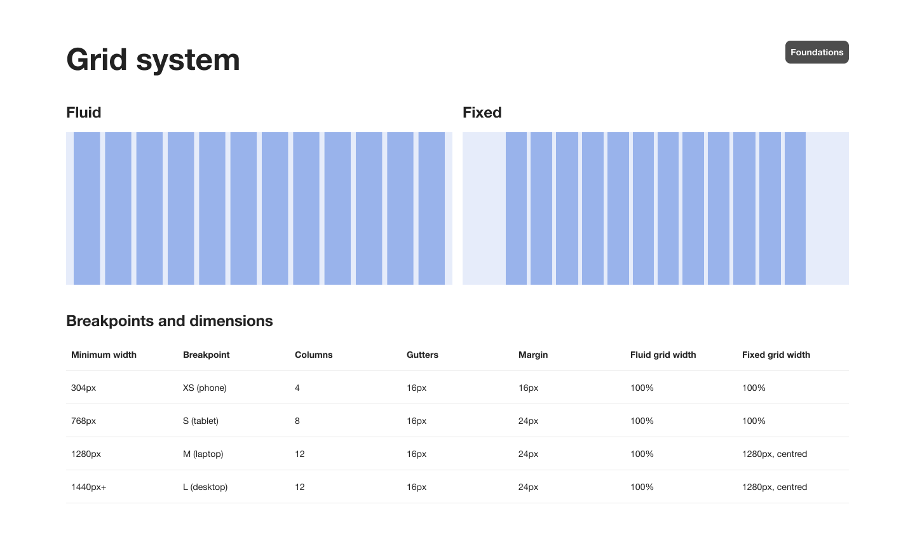Click the Grid system page title
This screenshot has height=544, width=915.
(x=153, y=60)
